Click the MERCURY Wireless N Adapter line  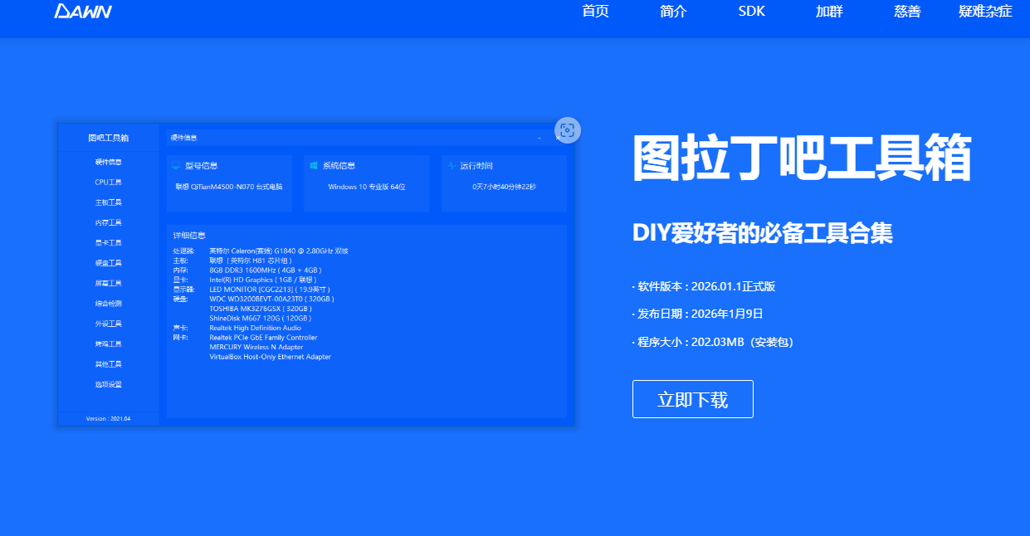tap(256, 347)
